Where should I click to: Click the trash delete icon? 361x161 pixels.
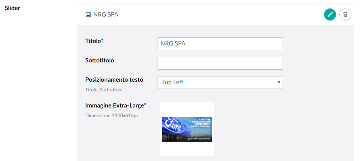click(x=345, y=15)
